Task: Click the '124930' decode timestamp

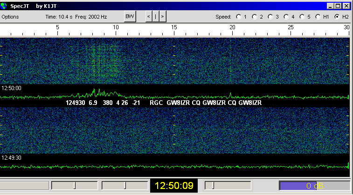Action: coord(76,103)
